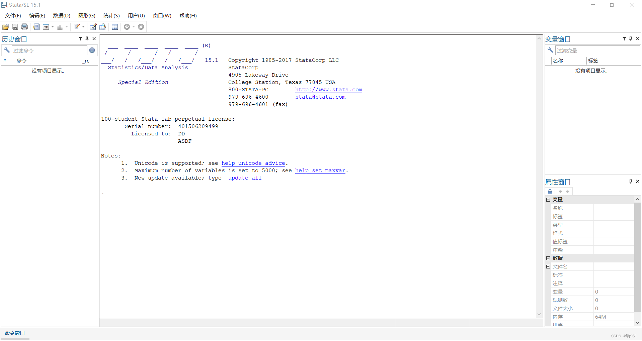Open the Viewer eye icon

coord(46,27)
